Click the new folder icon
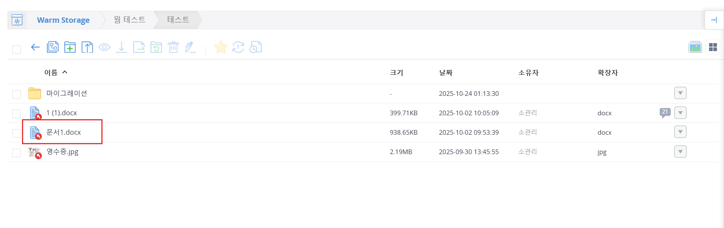724x228 pixels. tap(70, 47)
